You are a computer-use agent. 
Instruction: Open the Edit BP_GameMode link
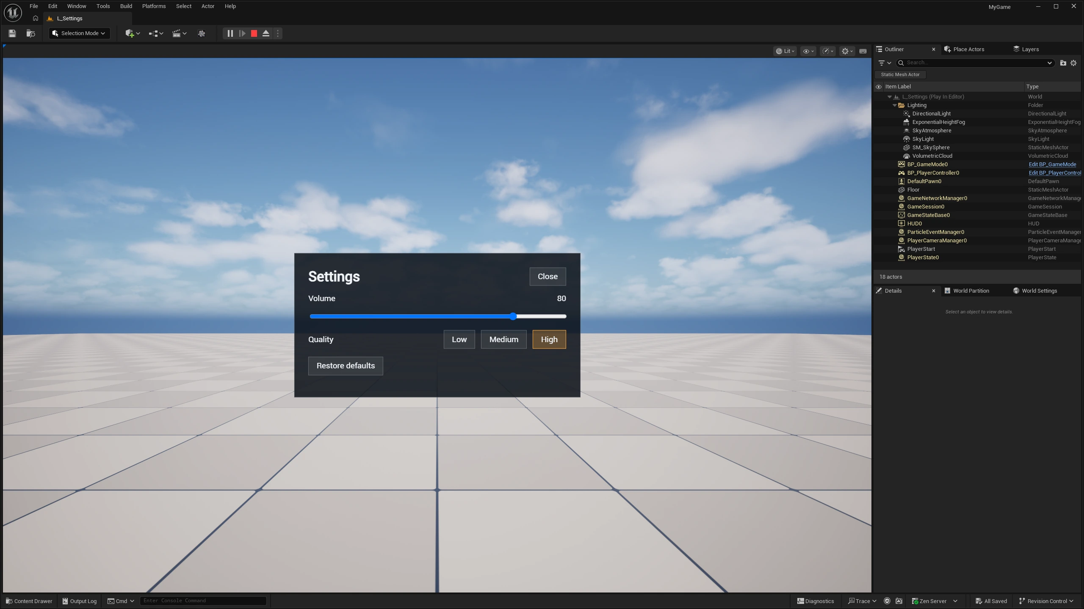[x=1052, y=165]
